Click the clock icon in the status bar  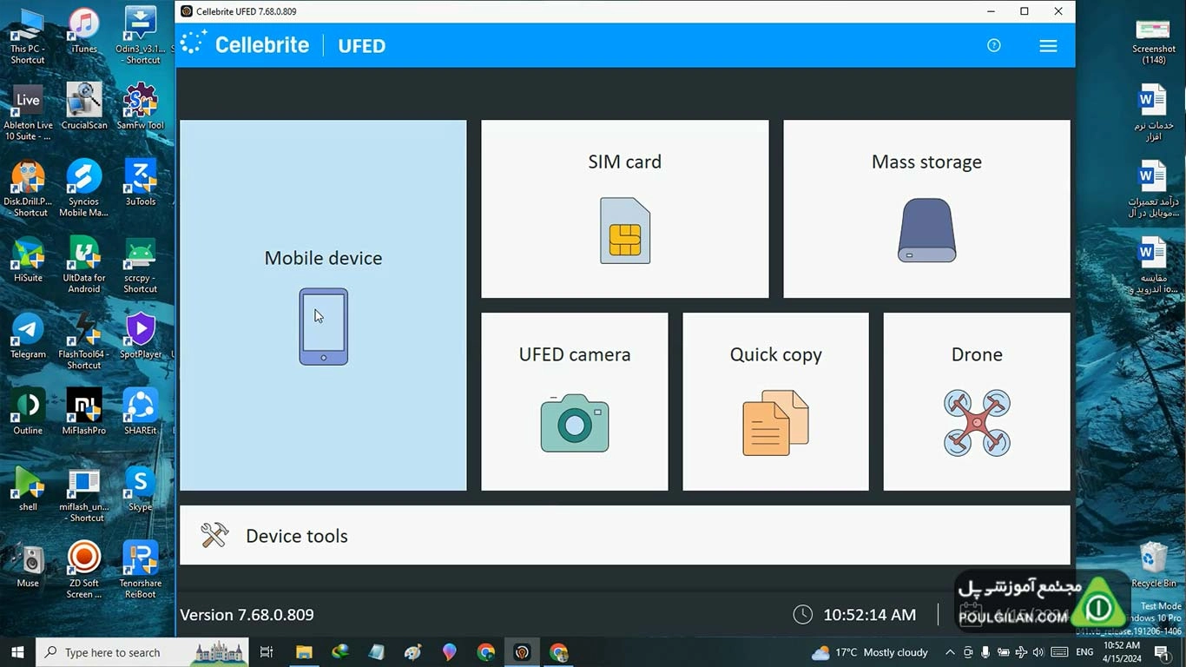[803, 614]
